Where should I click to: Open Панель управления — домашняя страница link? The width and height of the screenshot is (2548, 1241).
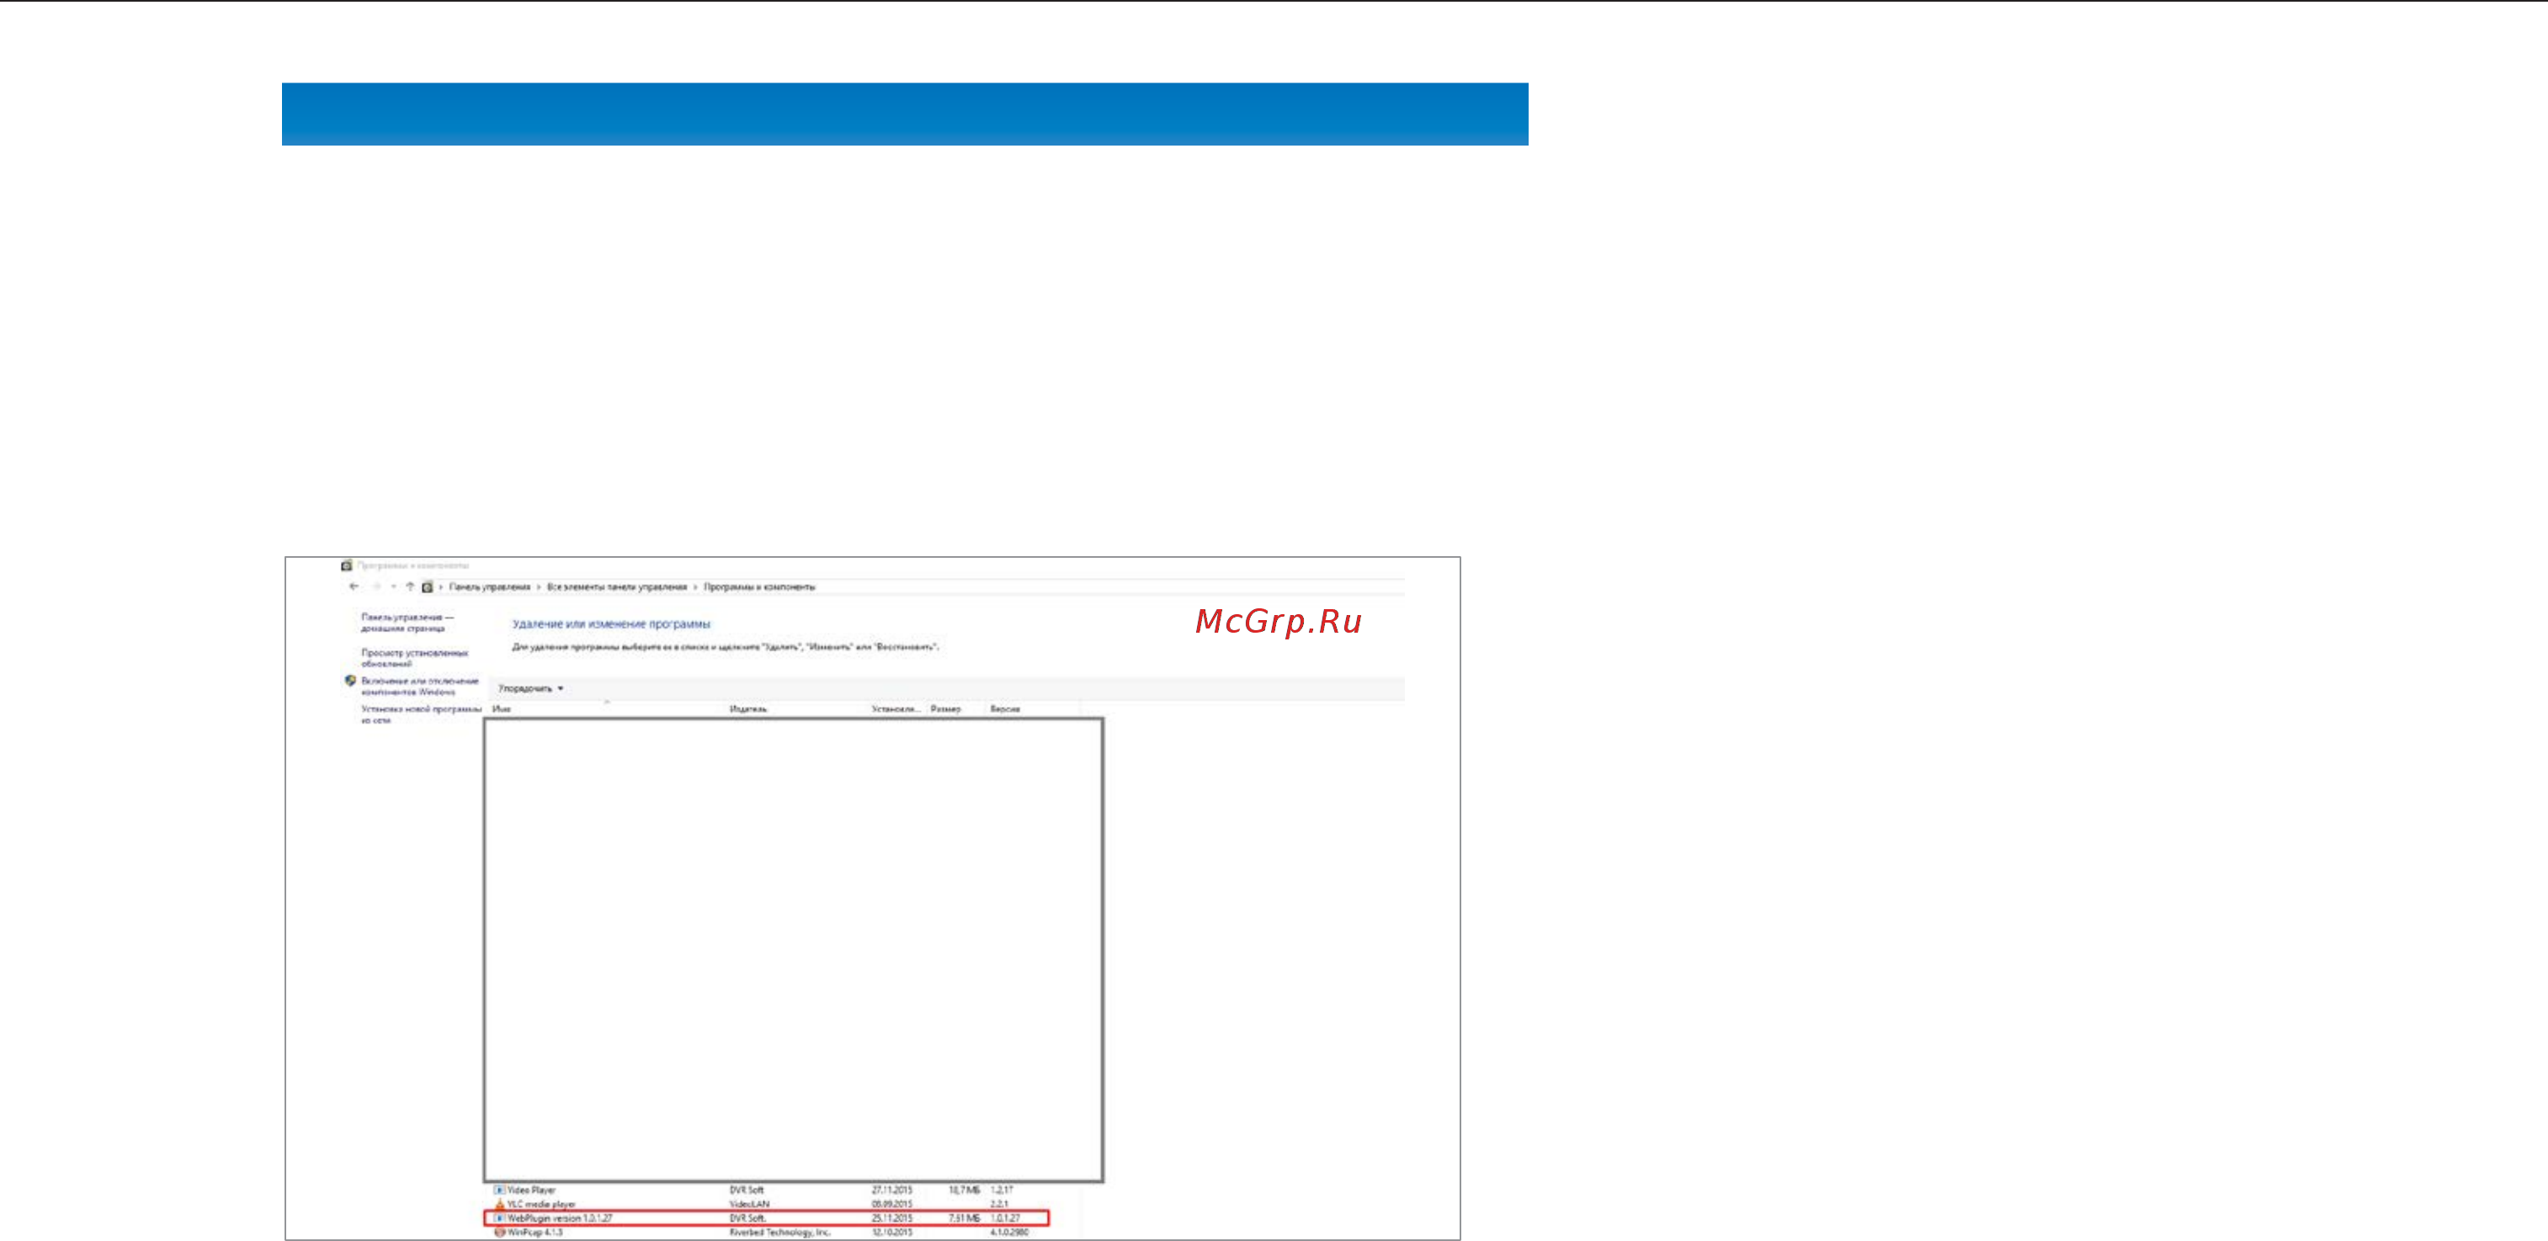(x=407, y=622)
